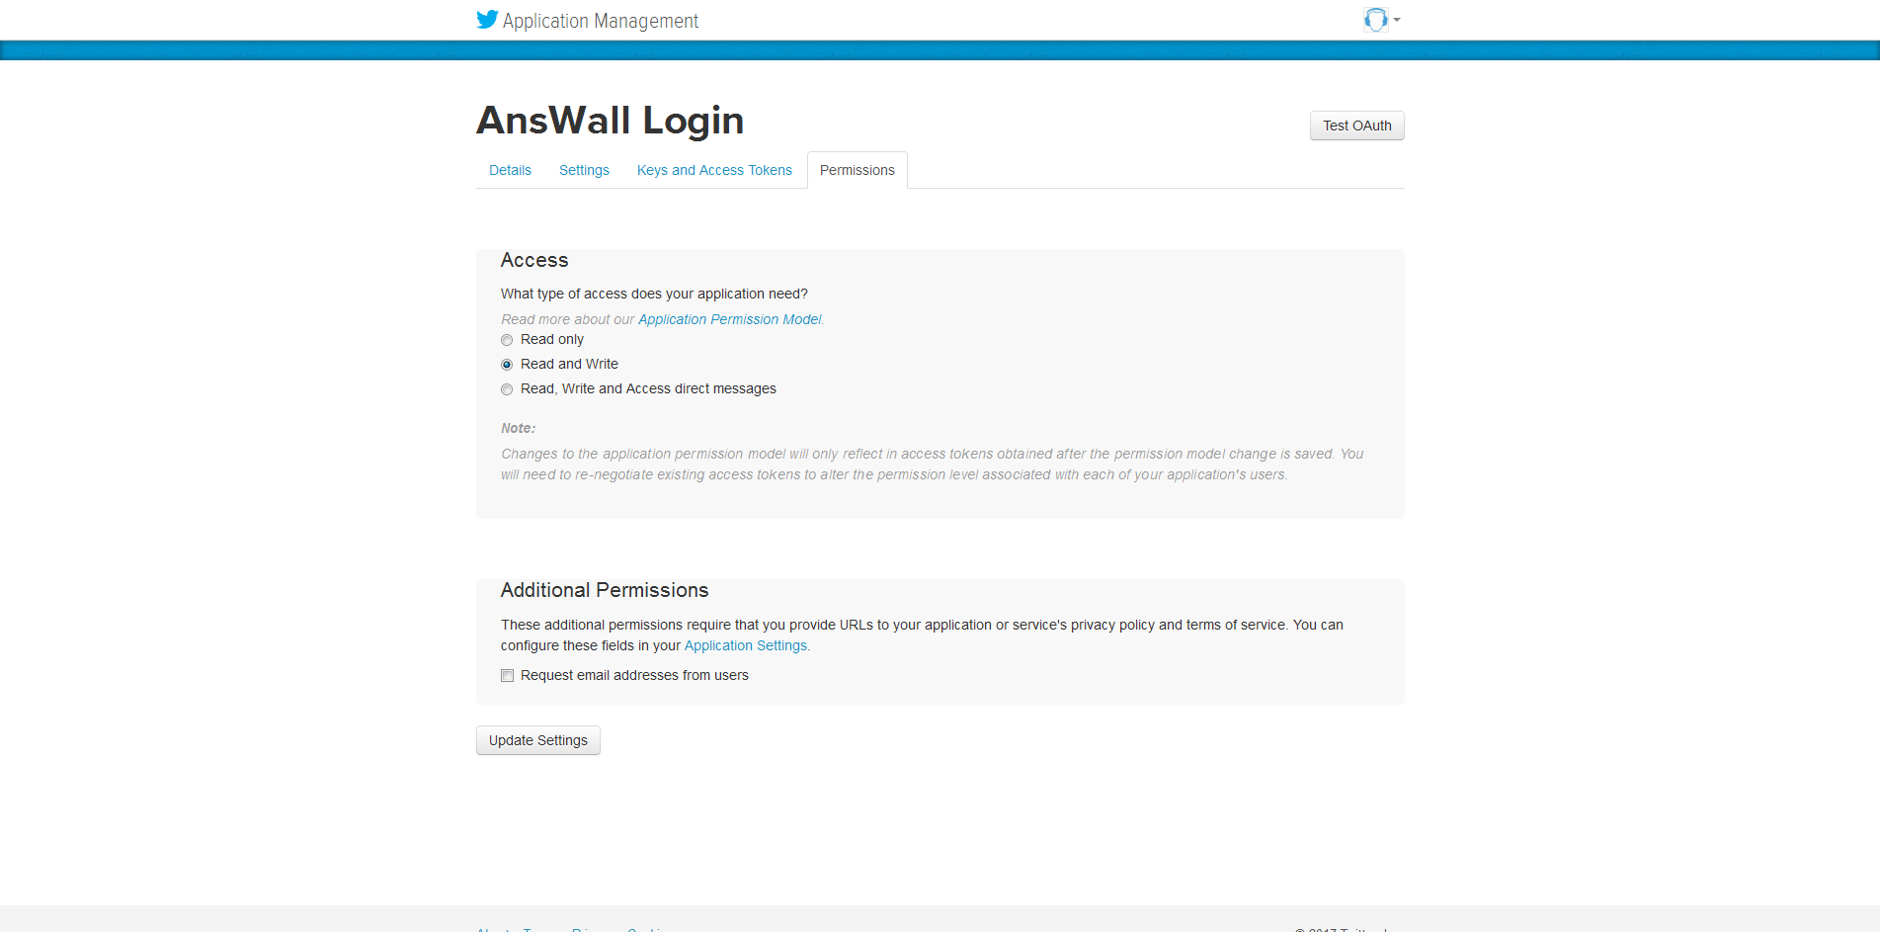
Task: Switch to the Details tab
Action: click(x=510, y=170)
